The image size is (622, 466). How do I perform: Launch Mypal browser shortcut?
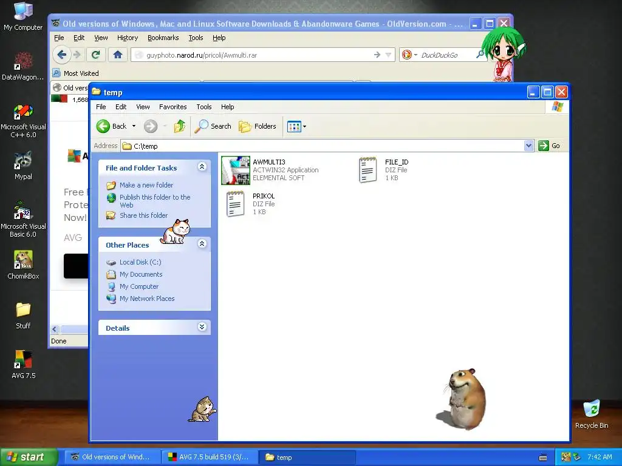point(23,166)
